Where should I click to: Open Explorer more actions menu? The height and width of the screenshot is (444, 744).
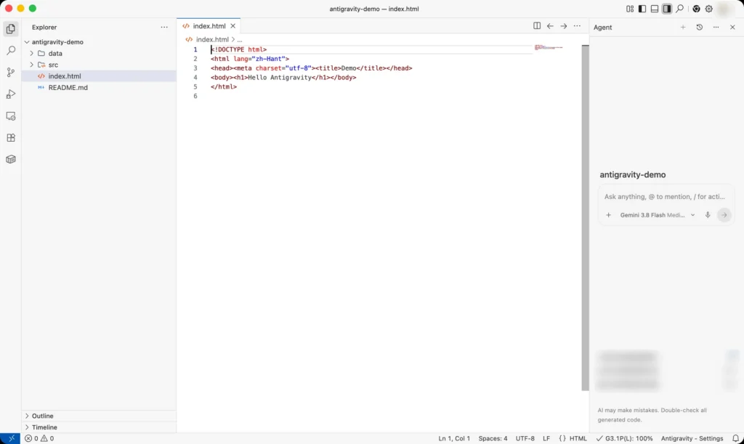click(x=164, y=27)
